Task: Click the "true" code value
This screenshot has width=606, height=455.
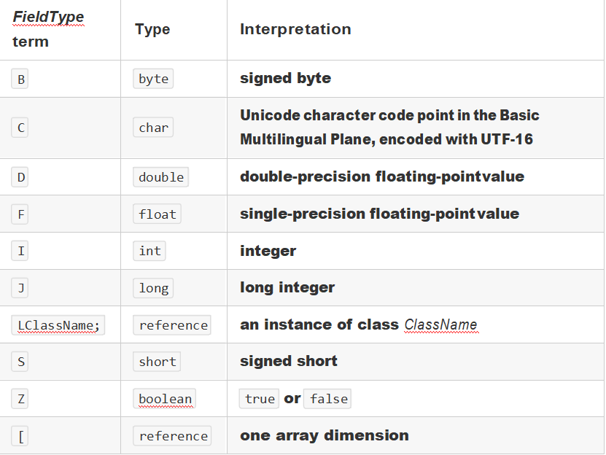Action: [260, 399]
